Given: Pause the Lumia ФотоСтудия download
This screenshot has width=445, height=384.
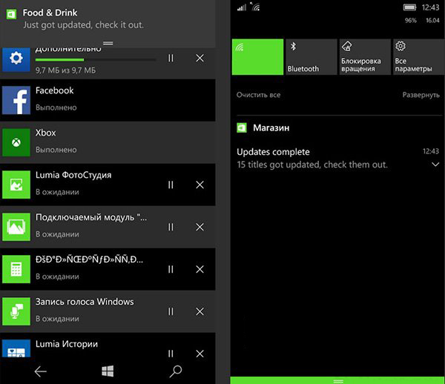Looking at the screenshot, I should pos(171,185).
